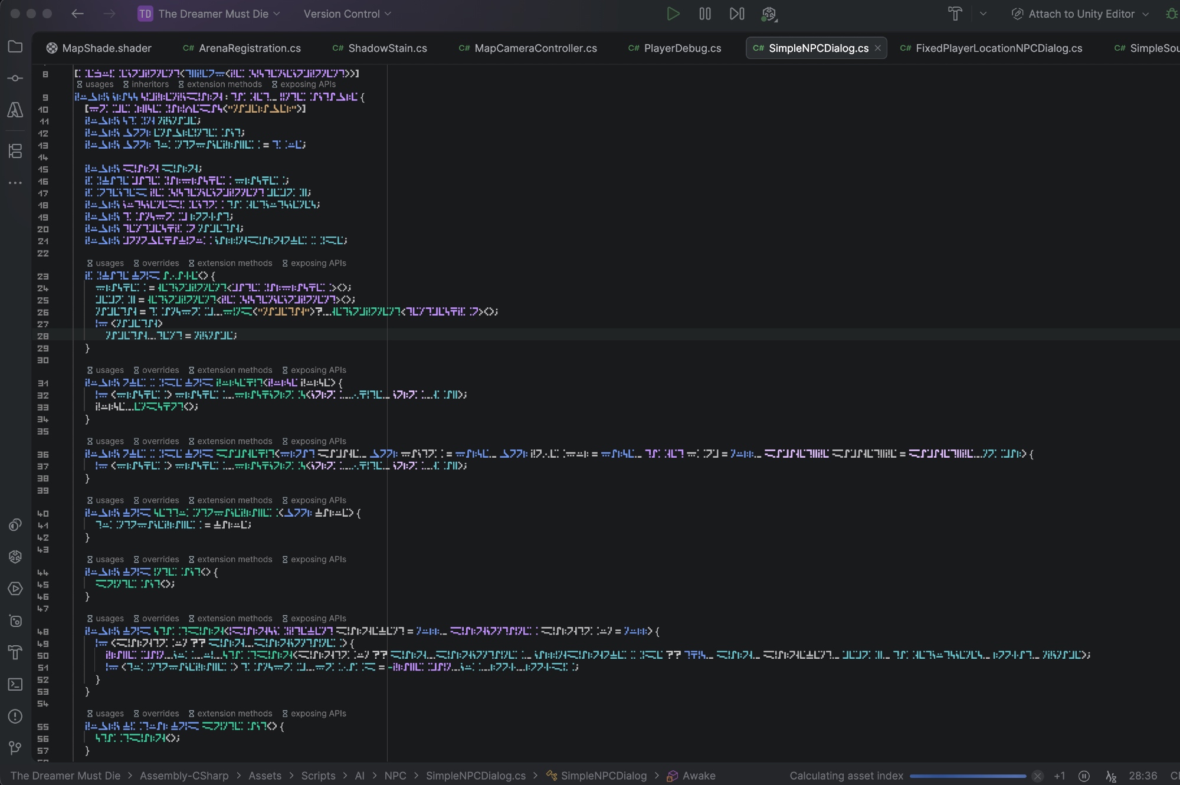Image resolution: width=1180 pixels, height=785 pixels.
Task: Open the Terminal tool window
Action: pyautogui.click(x=15, y=684)
